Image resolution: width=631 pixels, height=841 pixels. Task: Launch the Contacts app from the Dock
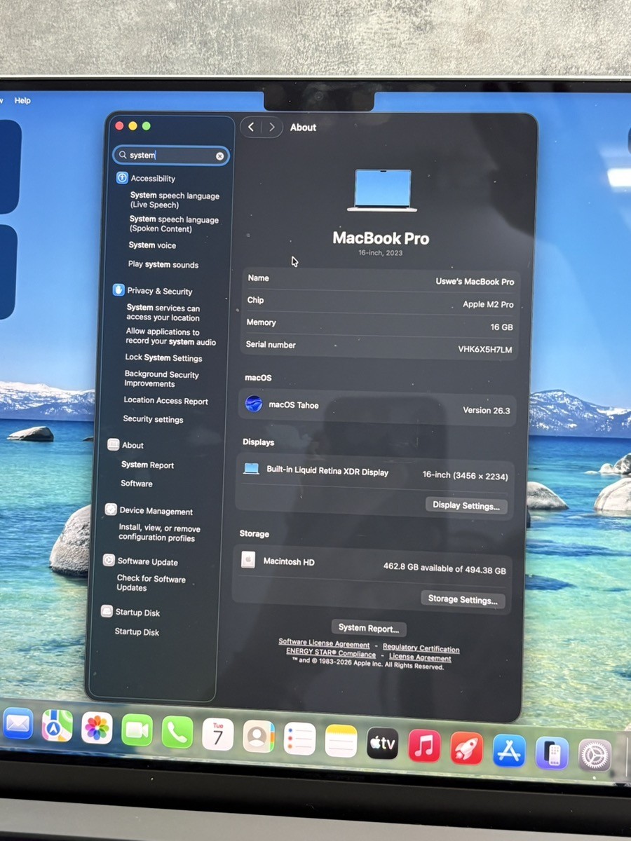point(259,737)
